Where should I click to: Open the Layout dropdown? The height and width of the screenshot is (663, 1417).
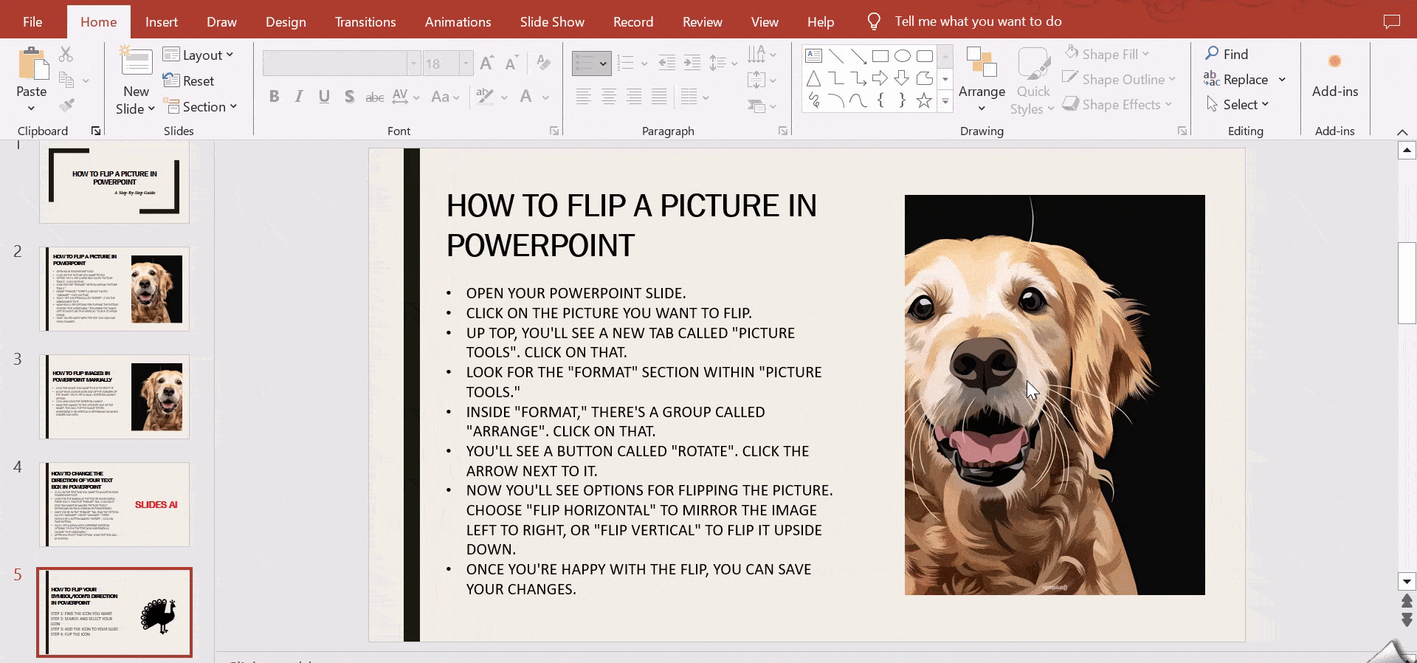click(x=199, y=55)
